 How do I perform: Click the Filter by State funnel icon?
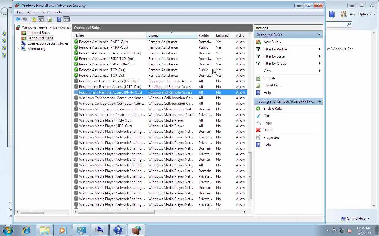tap(258, 56)
